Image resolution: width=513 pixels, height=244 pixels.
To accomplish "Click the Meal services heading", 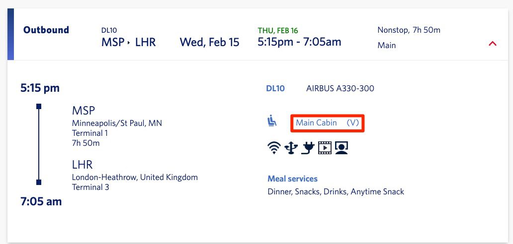I will 292,179.
